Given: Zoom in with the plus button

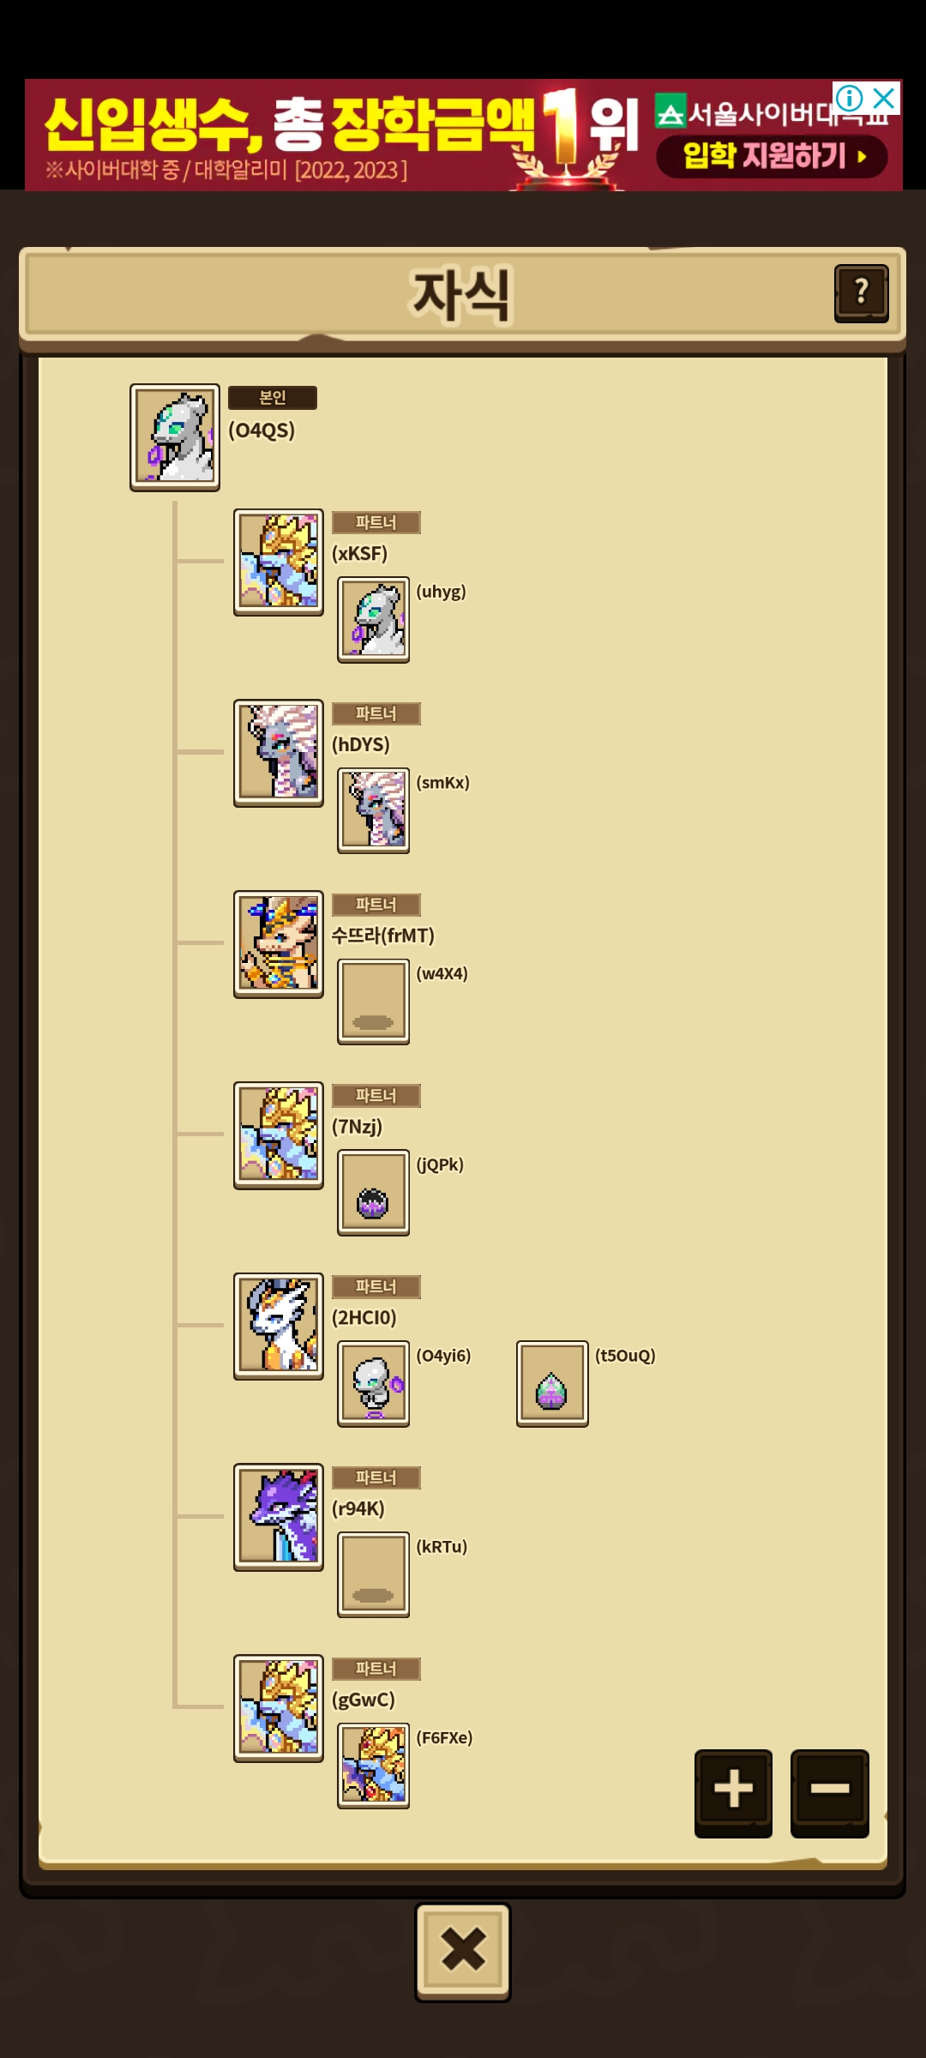Looking at the screenshot, I should pos(733,1792).
